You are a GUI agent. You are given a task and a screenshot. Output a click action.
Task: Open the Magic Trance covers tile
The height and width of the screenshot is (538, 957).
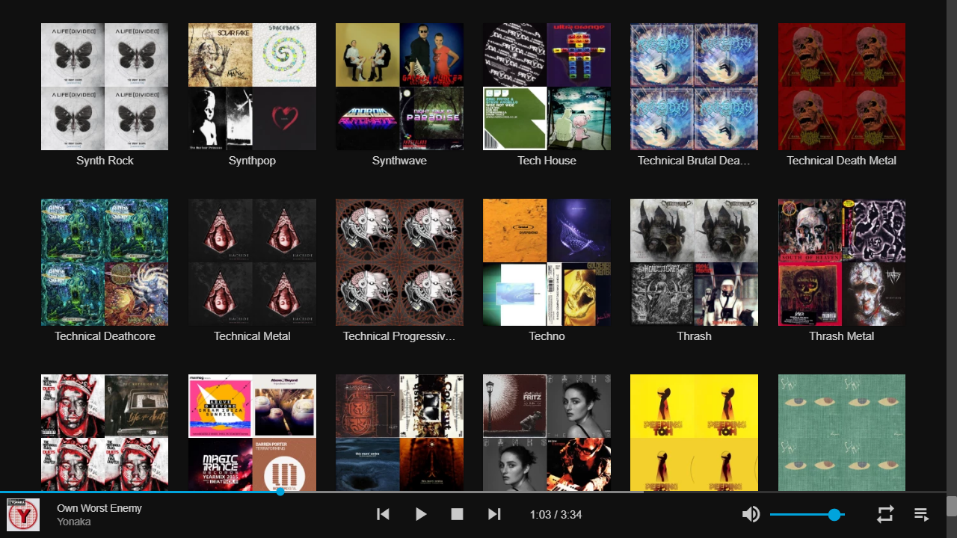tap(252, 432)
